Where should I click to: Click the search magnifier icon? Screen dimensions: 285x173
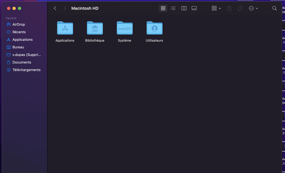[274, 8]
